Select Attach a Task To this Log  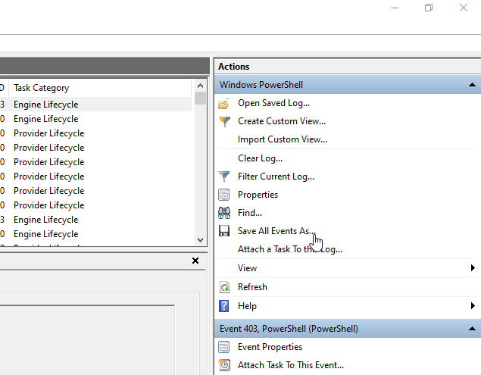pos(290,249)
